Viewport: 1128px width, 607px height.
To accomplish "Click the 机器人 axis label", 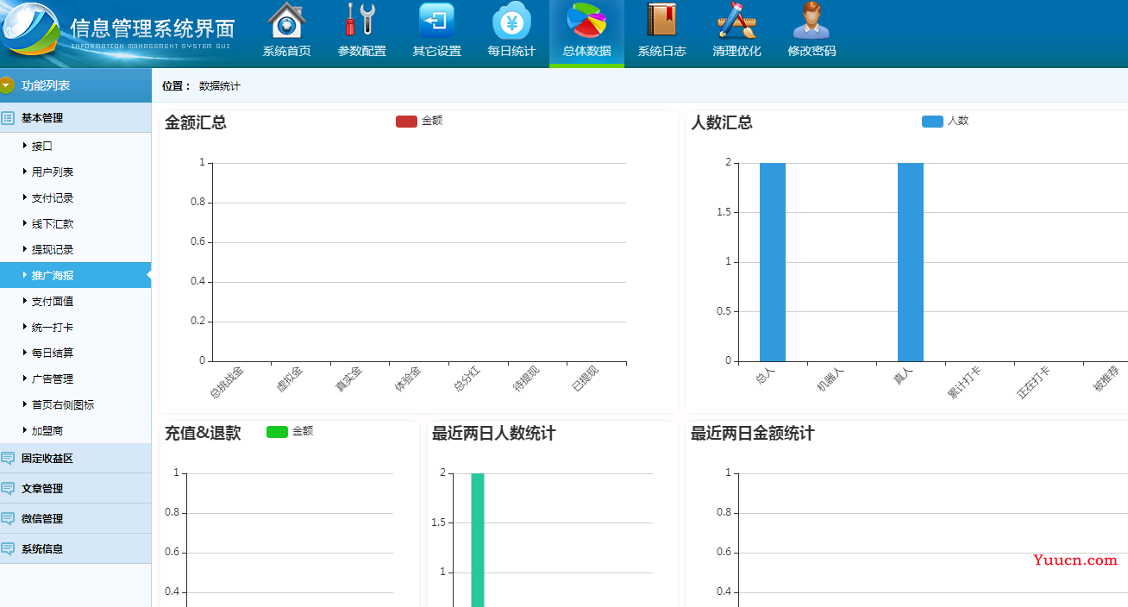I will 830,380.
